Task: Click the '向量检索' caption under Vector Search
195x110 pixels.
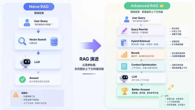Action: [33, 43]
